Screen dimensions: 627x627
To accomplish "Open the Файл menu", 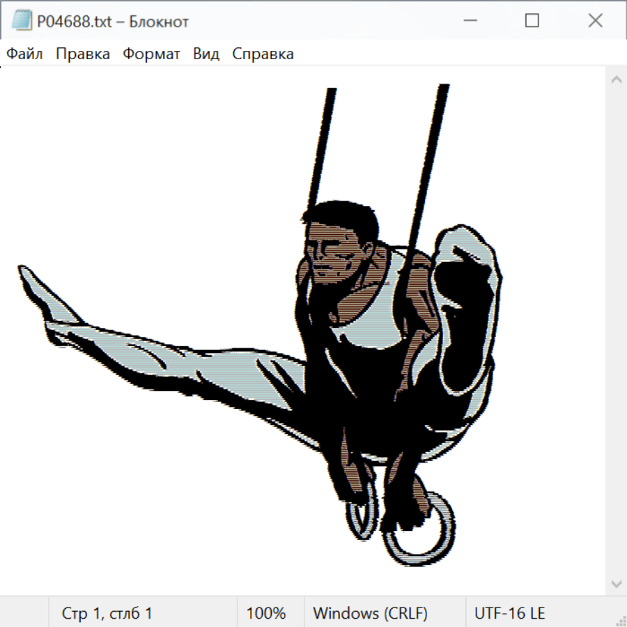I will coord(25,54).
